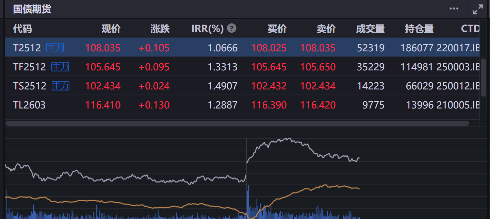Select the TL2603 contract row
Image resolution: width=490 pixels, height=219 pixels.
click(242, 105)
